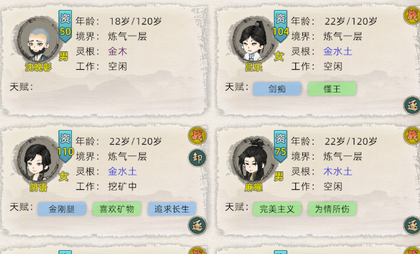Open 吕乐's character portrait
This screenshot has width=420, height=254.
(253, 40)
